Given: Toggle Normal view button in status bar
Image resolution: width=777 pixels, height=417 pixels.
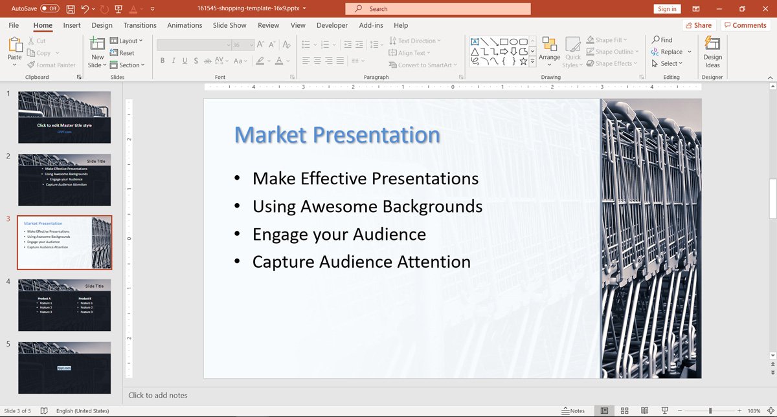Looking at the screenshot, I should click(604, 411).
